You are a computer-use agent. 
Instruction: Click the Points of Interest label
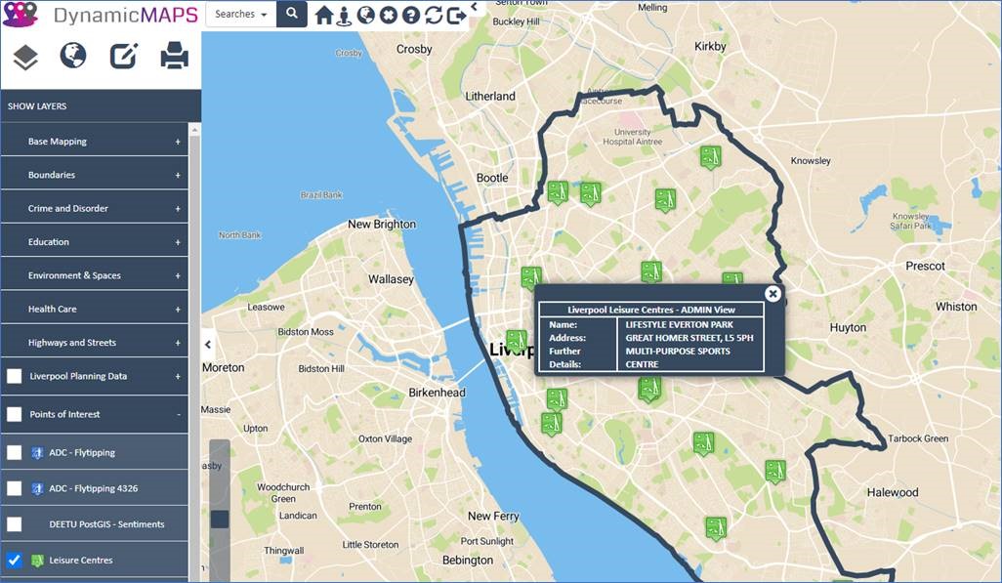(64, 414)
